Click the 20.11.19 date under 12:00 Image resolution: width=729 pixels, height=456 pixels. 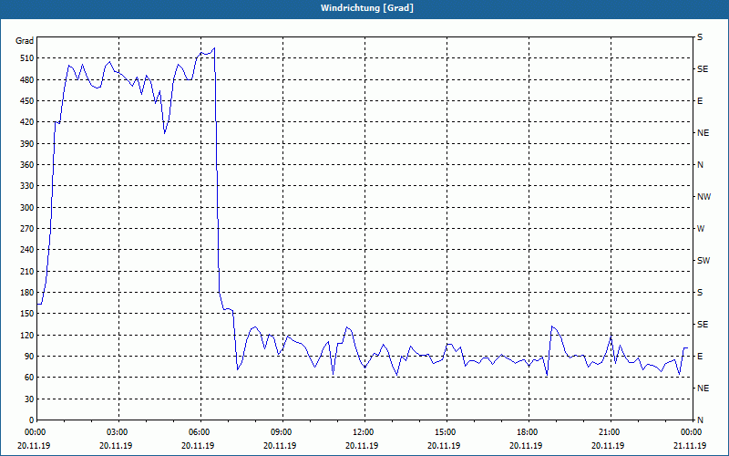[362, 446]
